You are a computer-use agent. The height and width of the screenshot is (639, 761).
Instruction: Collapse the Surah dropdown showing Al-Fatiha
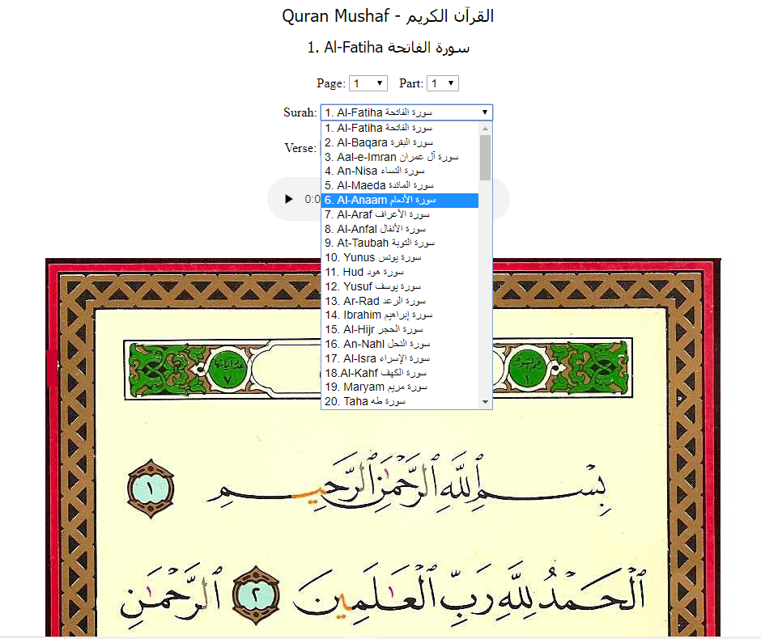pos(406,112)
